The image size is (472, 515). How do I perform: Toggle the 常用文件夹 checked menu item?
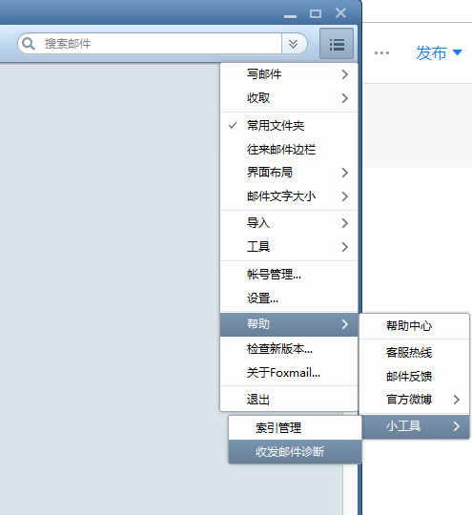289,126
